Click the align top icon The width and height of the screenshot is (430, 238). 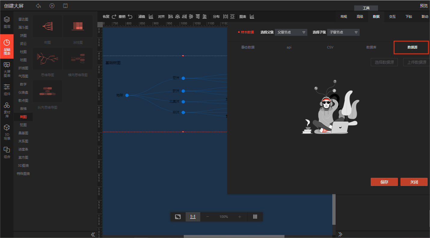point(198,17)
